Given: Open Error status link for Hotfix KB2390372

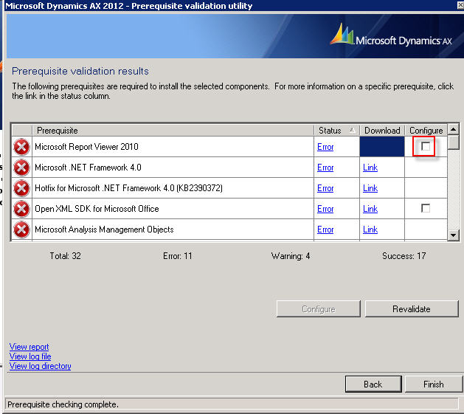Looking at the screenshot, I should (x=325, y=188).
